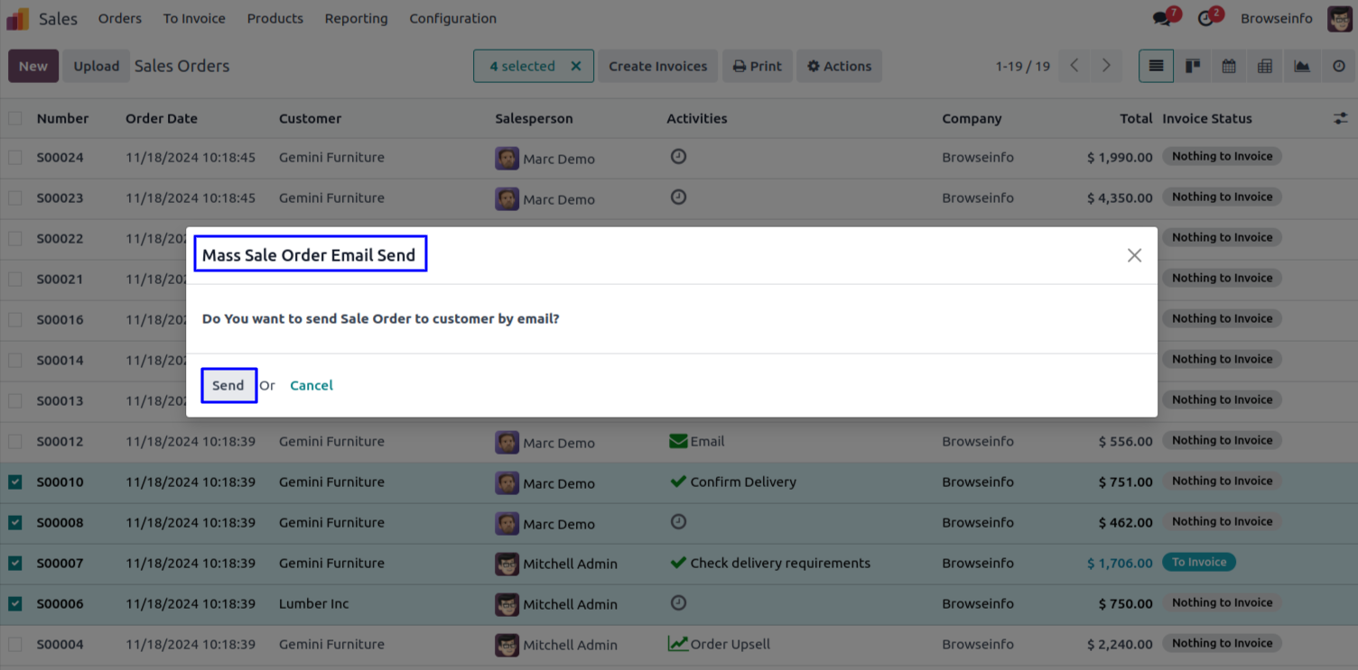1358x670 pixels.
Task: Switch to Kanban view
Action: tap(1193, 66)
